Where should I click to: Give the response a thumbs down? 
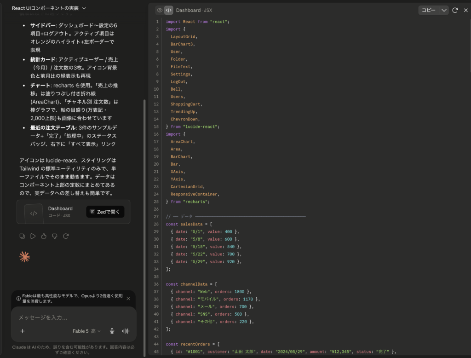click(x=55, y=236)
